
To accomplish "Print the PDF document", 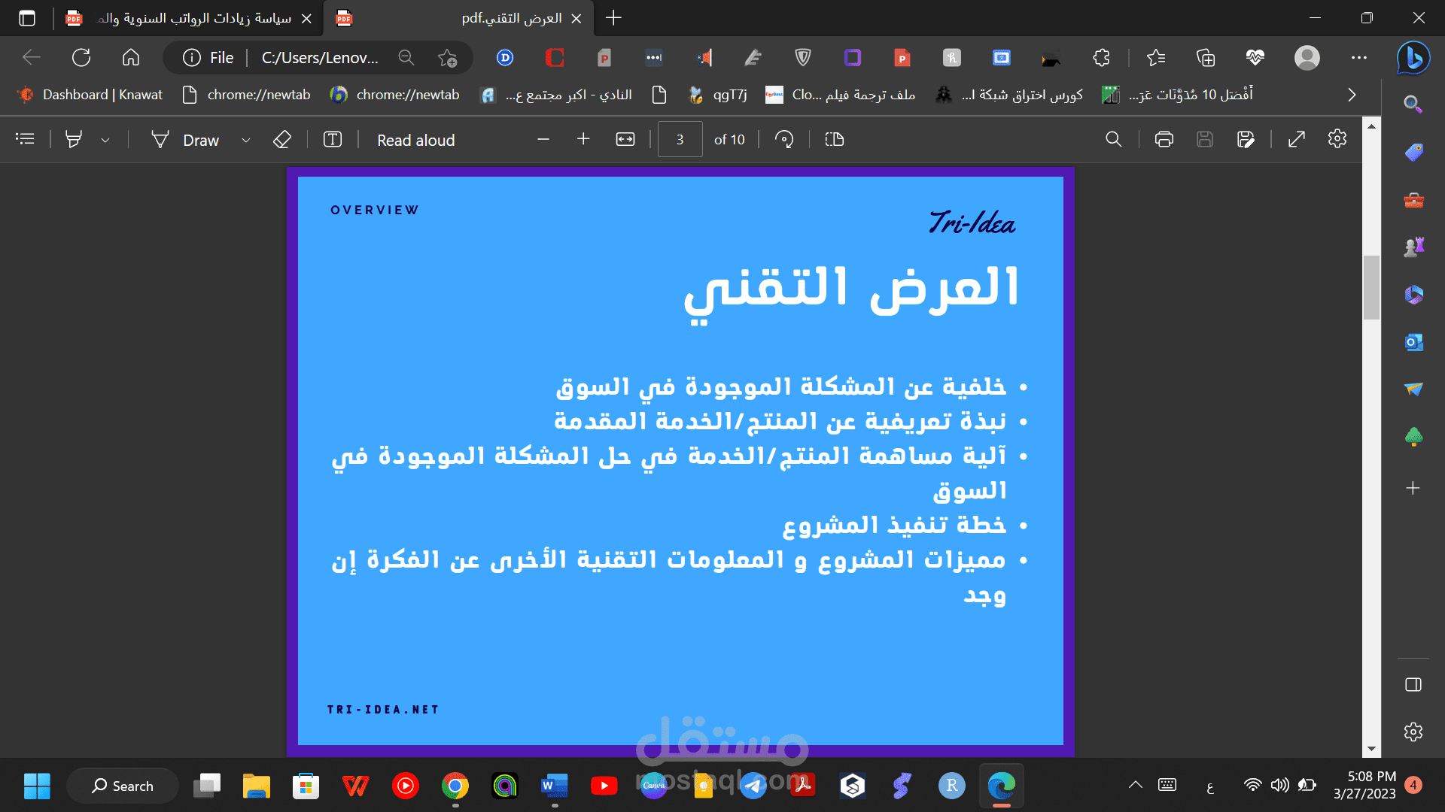I will coord(1164,139).
